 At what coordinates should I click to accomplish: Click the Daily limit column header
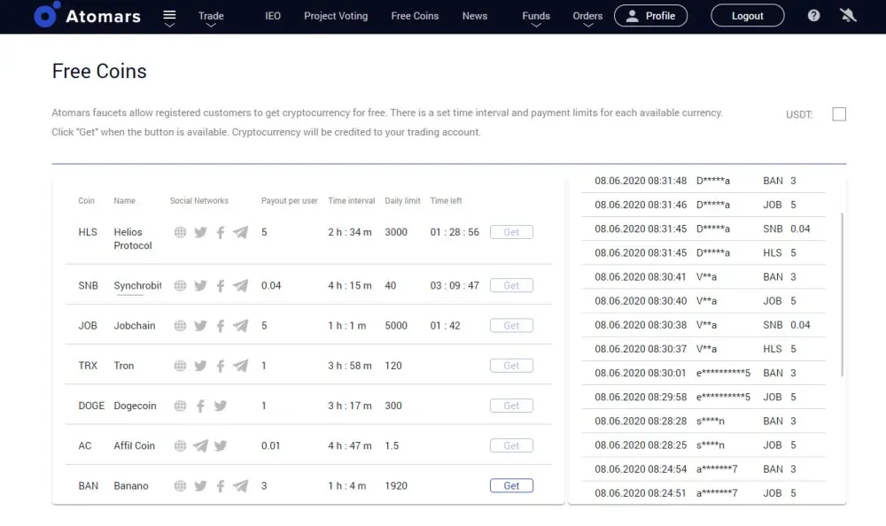pyautogui.click(x=402, y=200)
